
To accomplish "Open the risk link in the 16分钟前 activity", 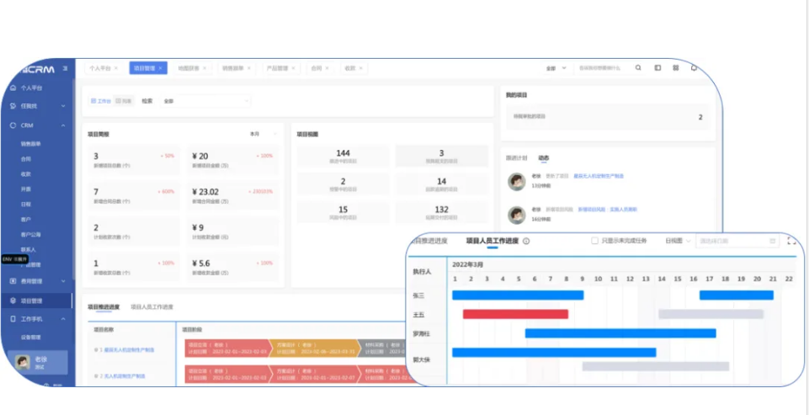I will pos(607,210).
